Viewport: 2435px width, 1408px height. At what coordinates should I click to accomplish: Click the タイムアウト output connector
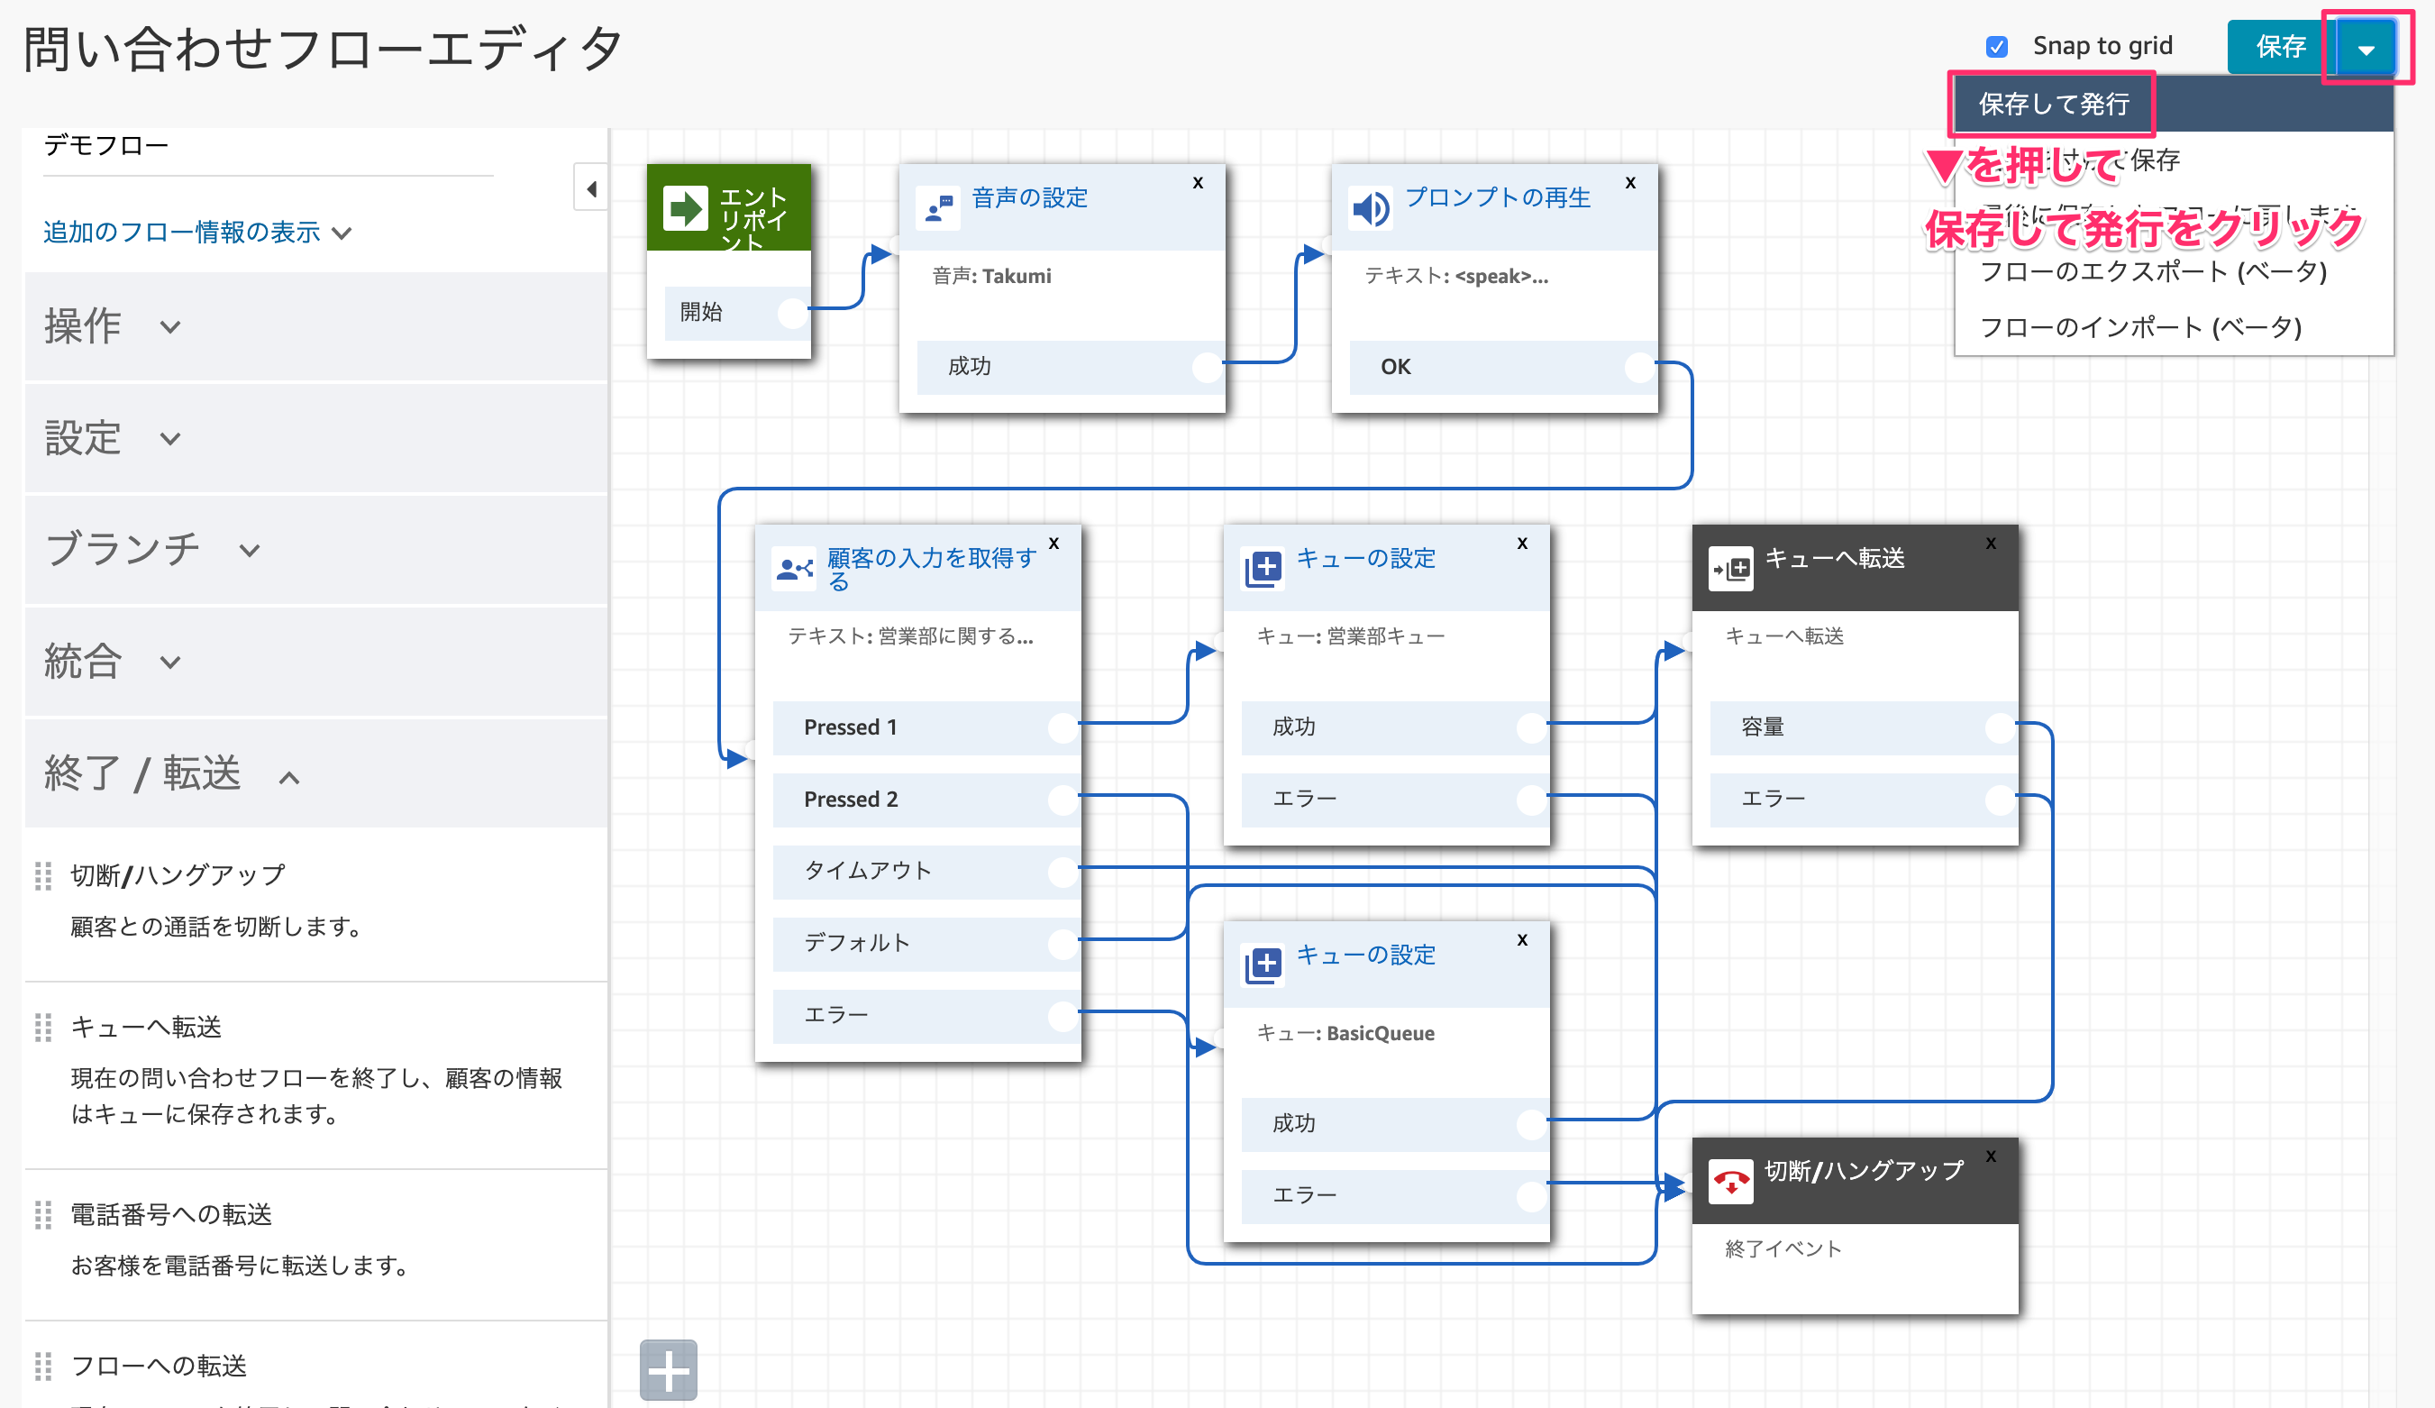tap(1062, 871)
